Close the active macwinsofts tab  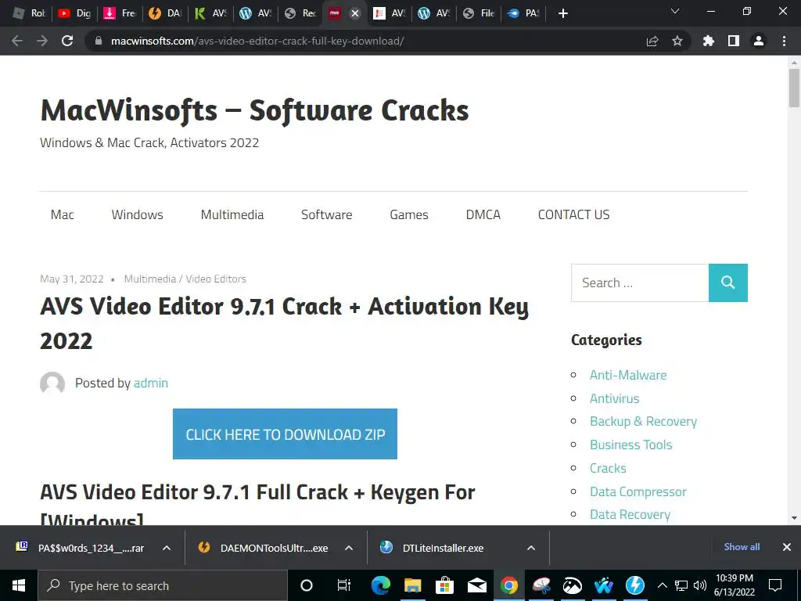pyautogui.click(x=355, y=13)
